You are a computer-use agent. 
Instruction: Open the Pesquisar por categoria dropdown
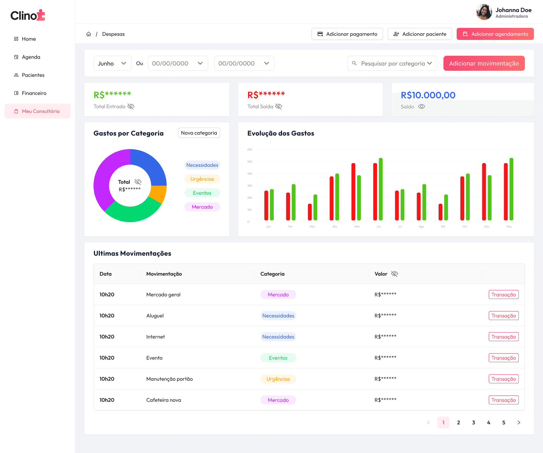pyautogui.click(x=392, y=63)
